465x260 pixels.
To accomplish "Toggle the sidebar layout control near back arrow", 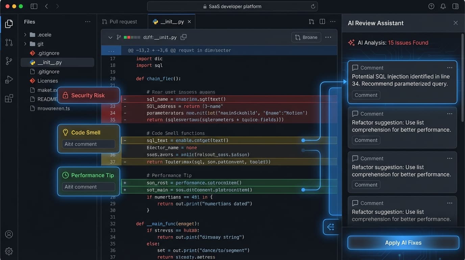I will [34, 6].
